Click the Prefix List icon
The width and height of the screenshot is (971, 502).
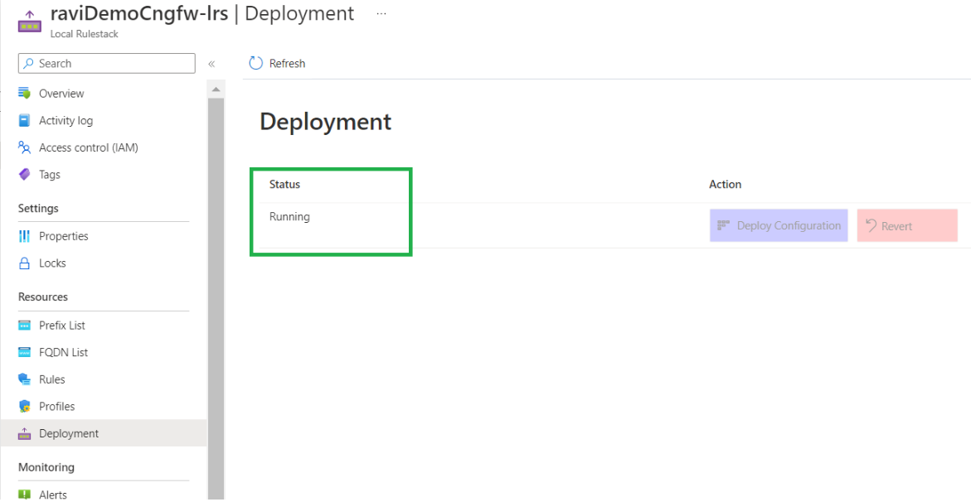tap(24, 326)
